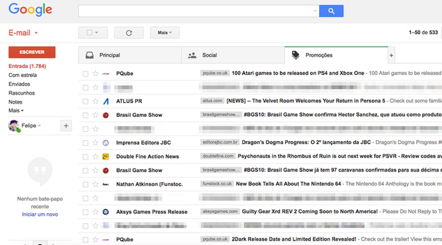Click the Promoções tag icon
The width and height of the screenshot is (442, 245).
(296, 55)
